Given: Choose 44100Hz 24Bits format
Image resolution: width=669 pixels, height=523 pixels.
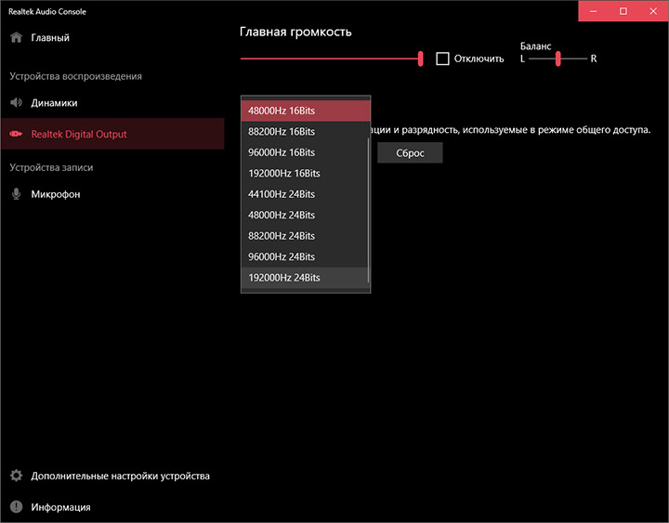Looking at the screenshot, I should (x=305, y=194).
